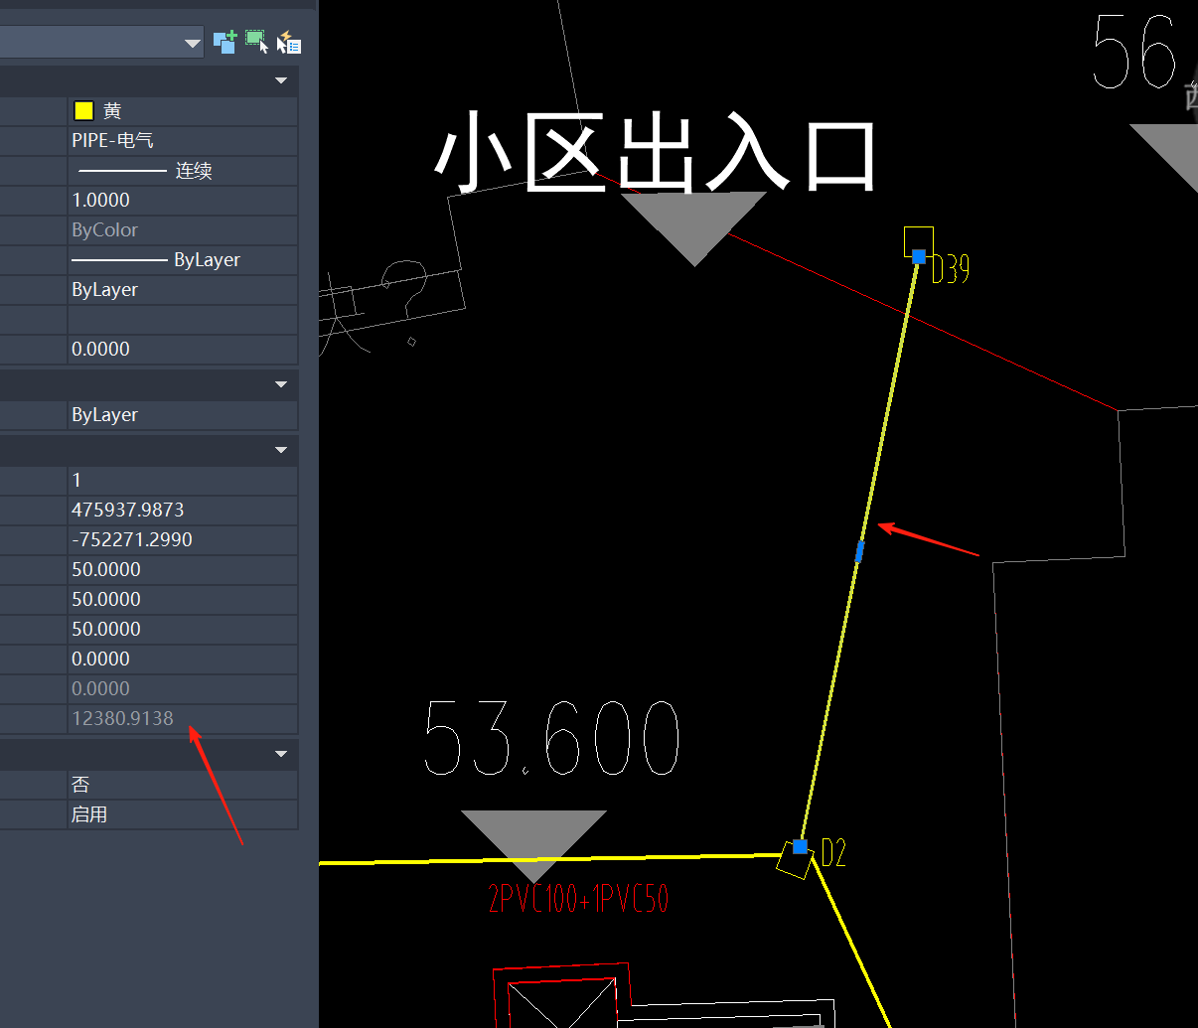The image size is (1198, 1028).
Task: Collapse the section containing the 黄 color row
Action: pos(281,80)
